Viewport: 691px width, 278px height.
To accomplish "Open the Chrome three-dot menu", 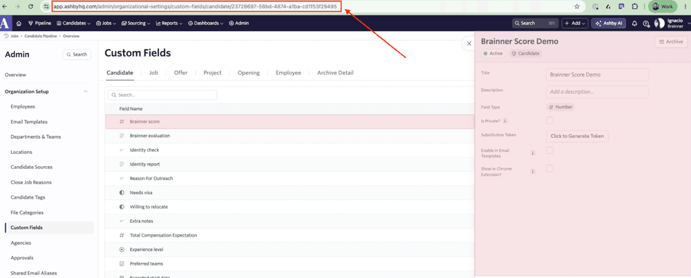I will pos(685,7).
